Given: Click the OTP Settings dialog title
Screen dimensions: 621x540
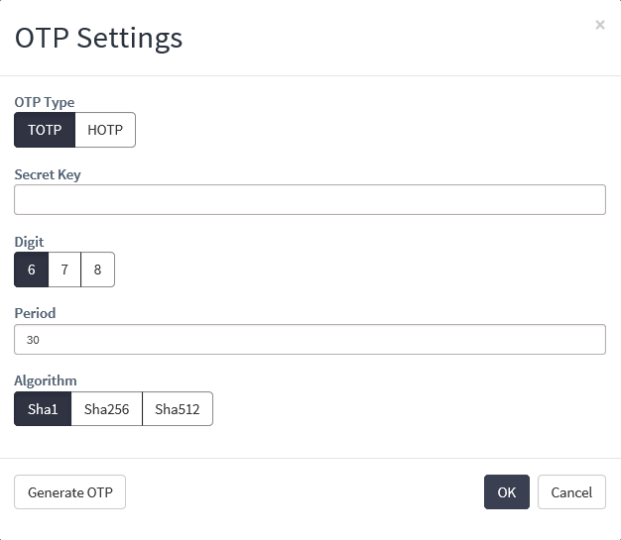Looking at the screenshot, I should tap(98, 38).
